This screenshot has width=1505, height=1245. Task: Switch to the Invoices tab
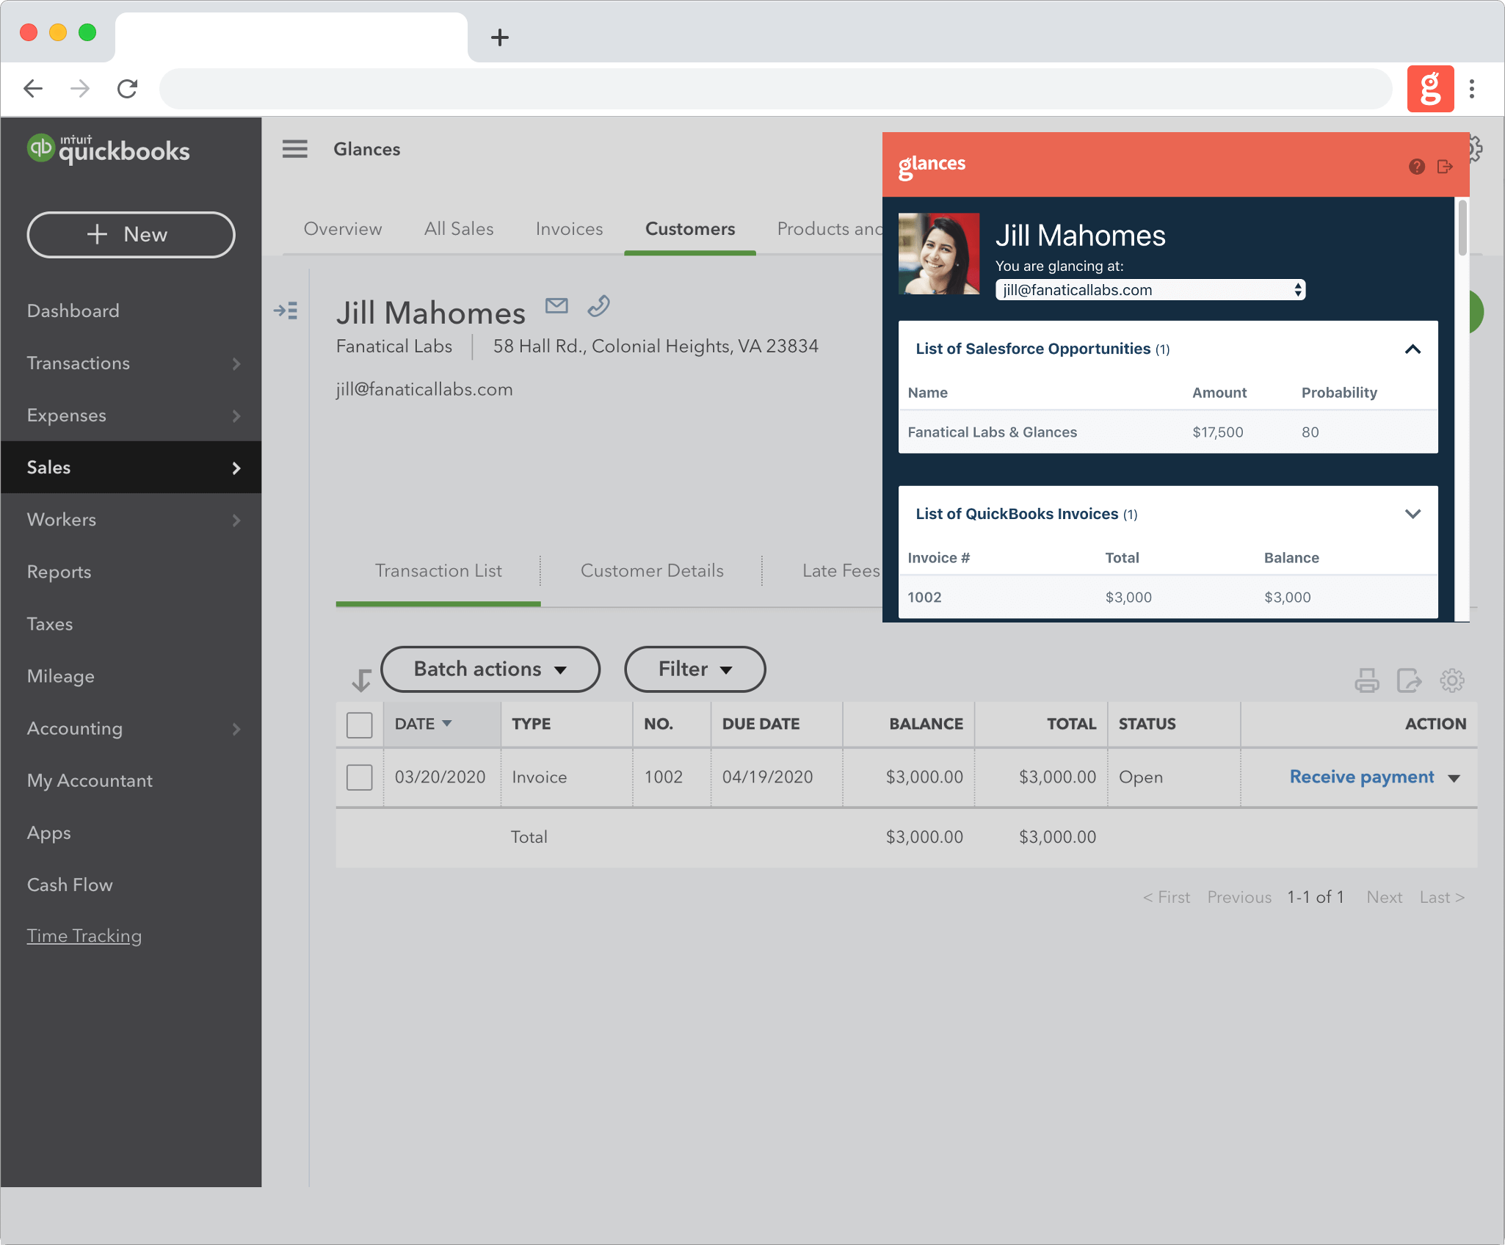(x=569, y=229)
